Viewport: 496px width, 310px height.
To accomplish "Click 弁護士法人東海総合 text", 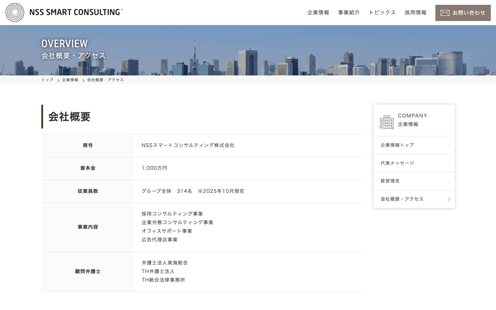I will [x=165, y=263].
